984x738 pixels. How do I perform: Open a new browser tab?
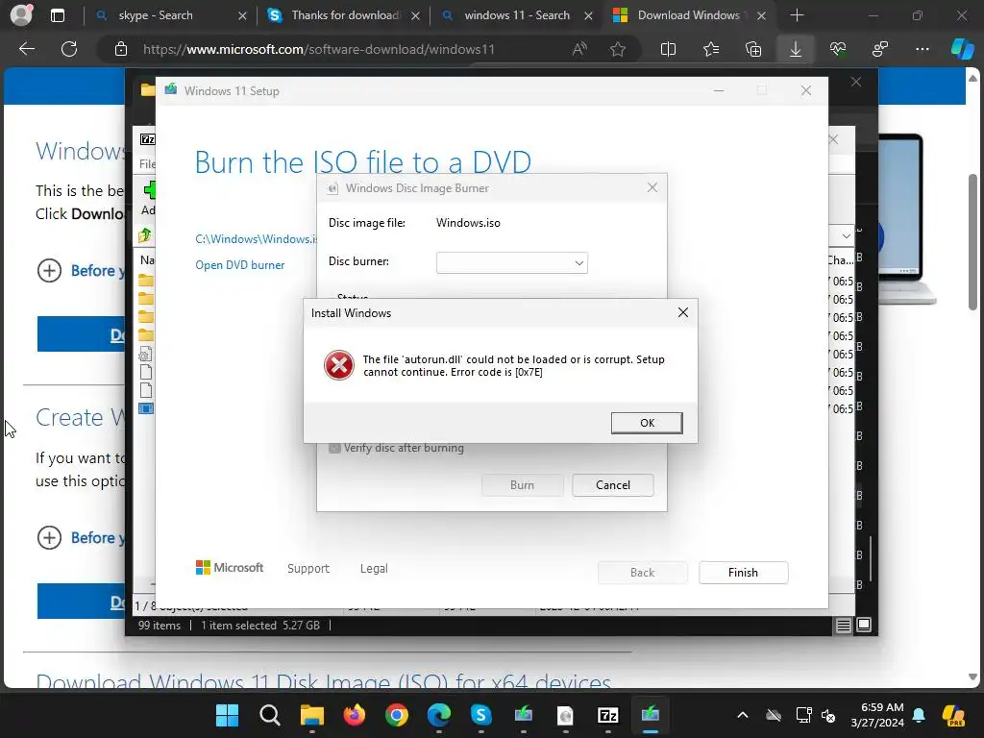tap(797, 15)
